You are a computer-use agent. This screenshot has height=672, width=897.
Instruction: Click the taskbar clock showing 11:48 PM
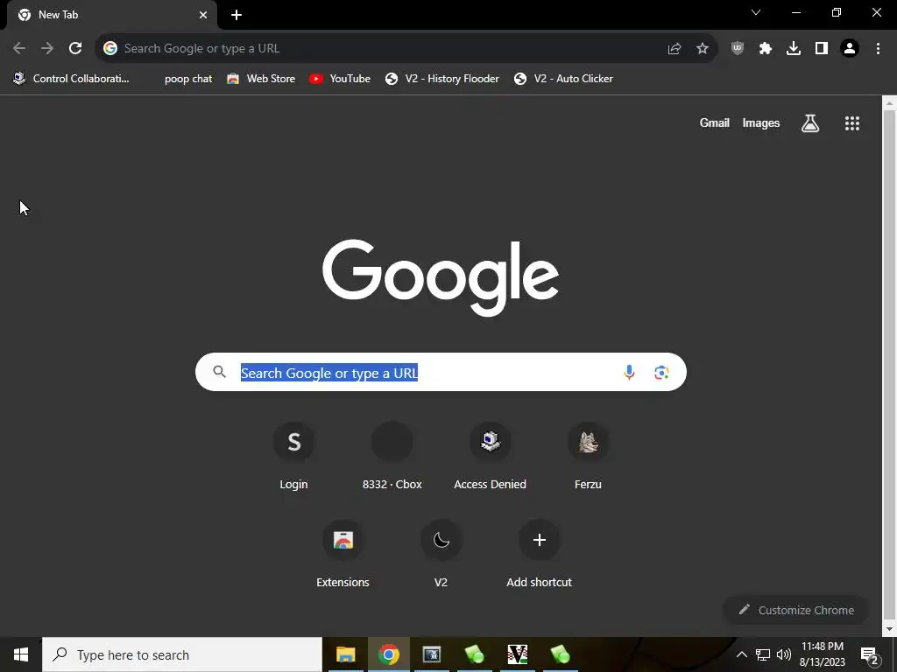(x=822, y=654)
